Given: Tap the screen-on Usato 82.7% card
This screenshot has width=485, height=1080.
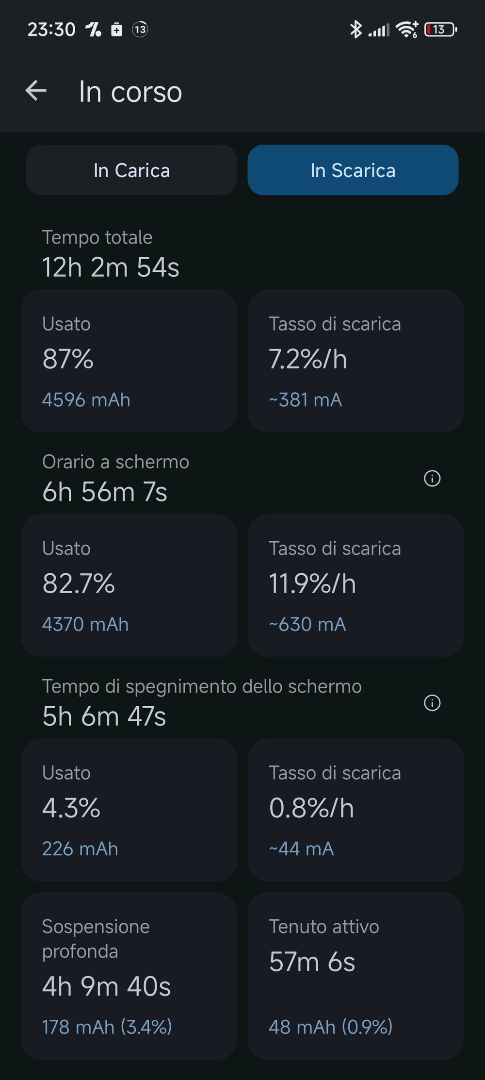Looking at the screenshot, I should tap(129, 585).
